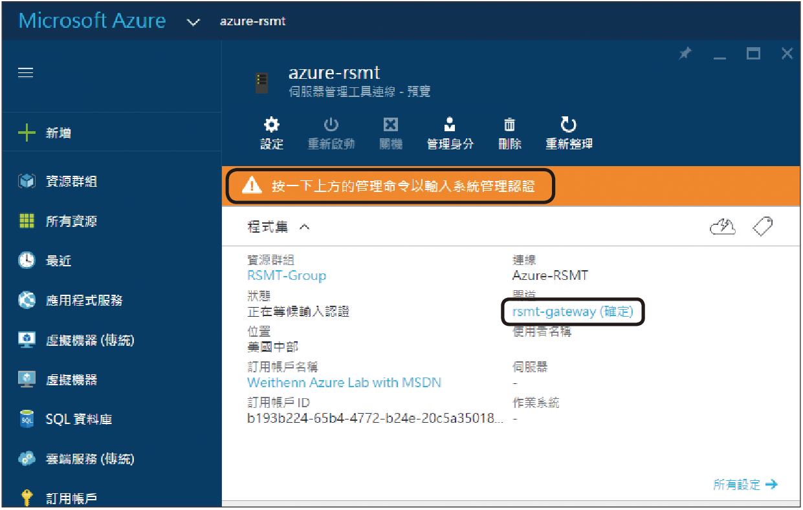Image resolution: width=803 pixels, height=510 pixels.
Task: Open 管理身分 to enter credentials
Action: tap(450, 134)
